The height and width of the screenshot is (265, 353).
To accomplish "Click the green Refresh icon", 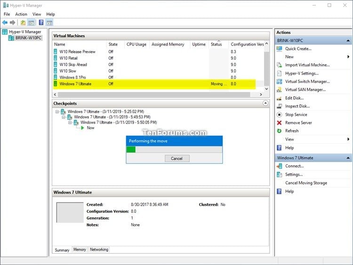I will [279, 131].
